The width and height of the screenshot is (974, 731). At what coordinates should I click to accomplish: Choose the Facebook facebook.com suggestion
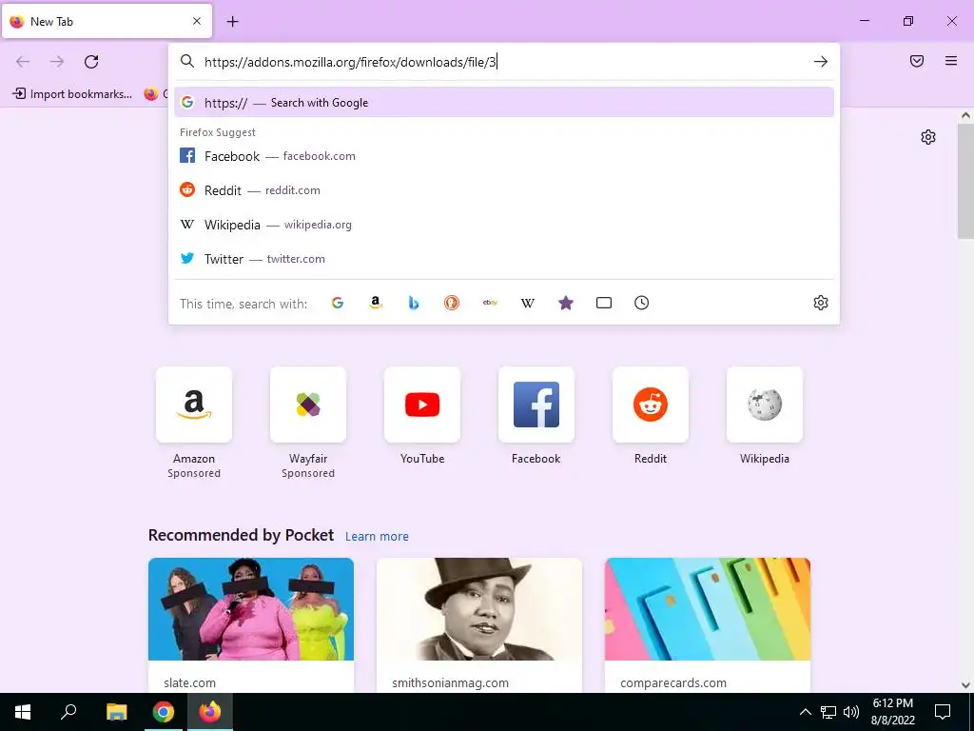click(x=504, y=156)
